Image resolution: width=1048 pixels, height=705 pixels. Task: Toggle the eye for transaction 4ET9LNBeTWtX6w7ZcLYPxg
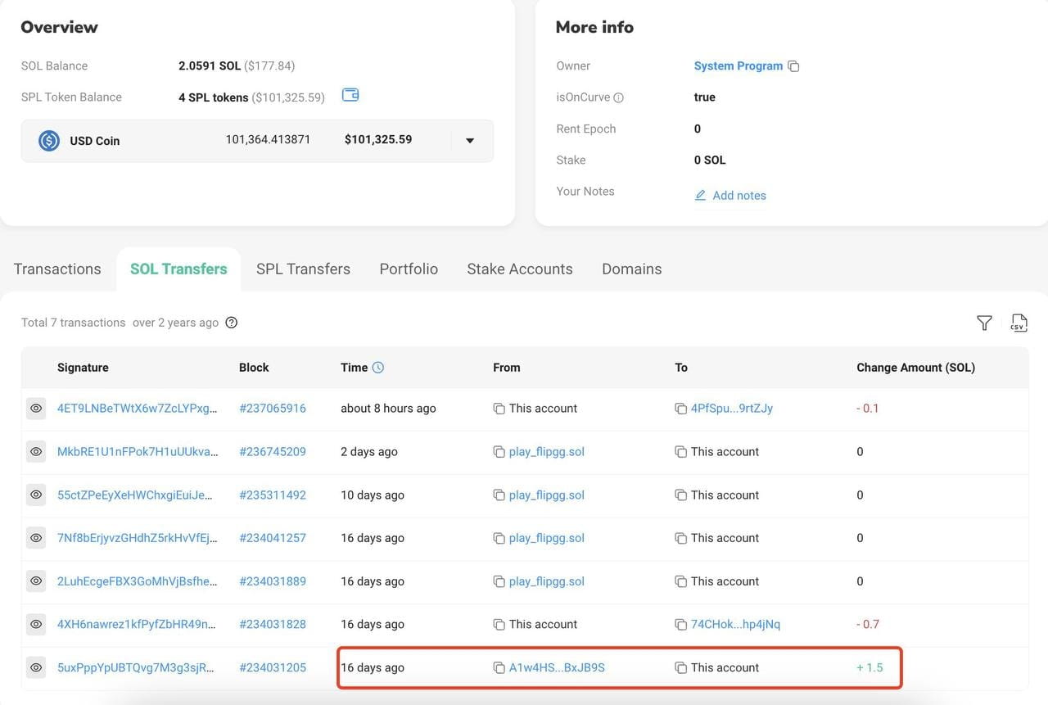pyautogui.click(x=36, y=409)
